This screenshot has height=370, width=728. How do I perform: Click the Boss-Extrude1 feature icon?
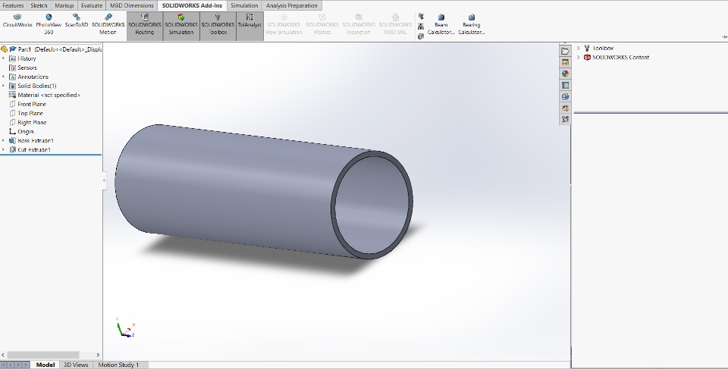[13, 141]
